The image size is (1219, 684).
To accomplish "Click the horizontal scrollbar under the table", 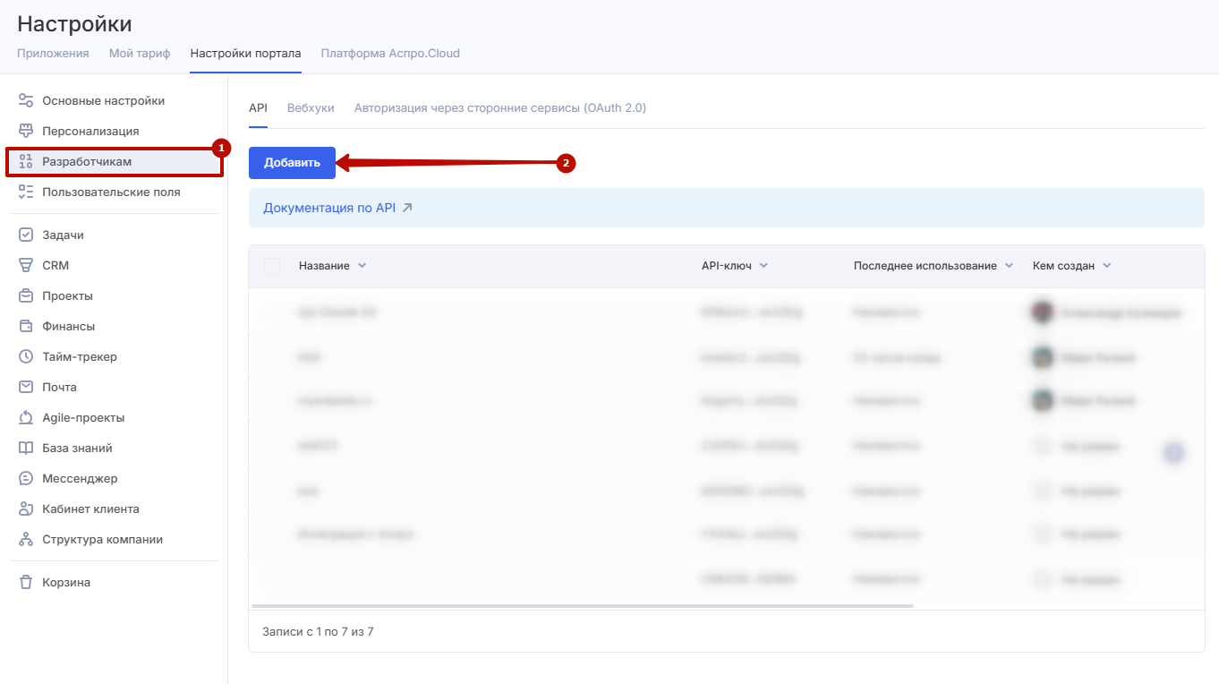I will (x=582, y=606).
